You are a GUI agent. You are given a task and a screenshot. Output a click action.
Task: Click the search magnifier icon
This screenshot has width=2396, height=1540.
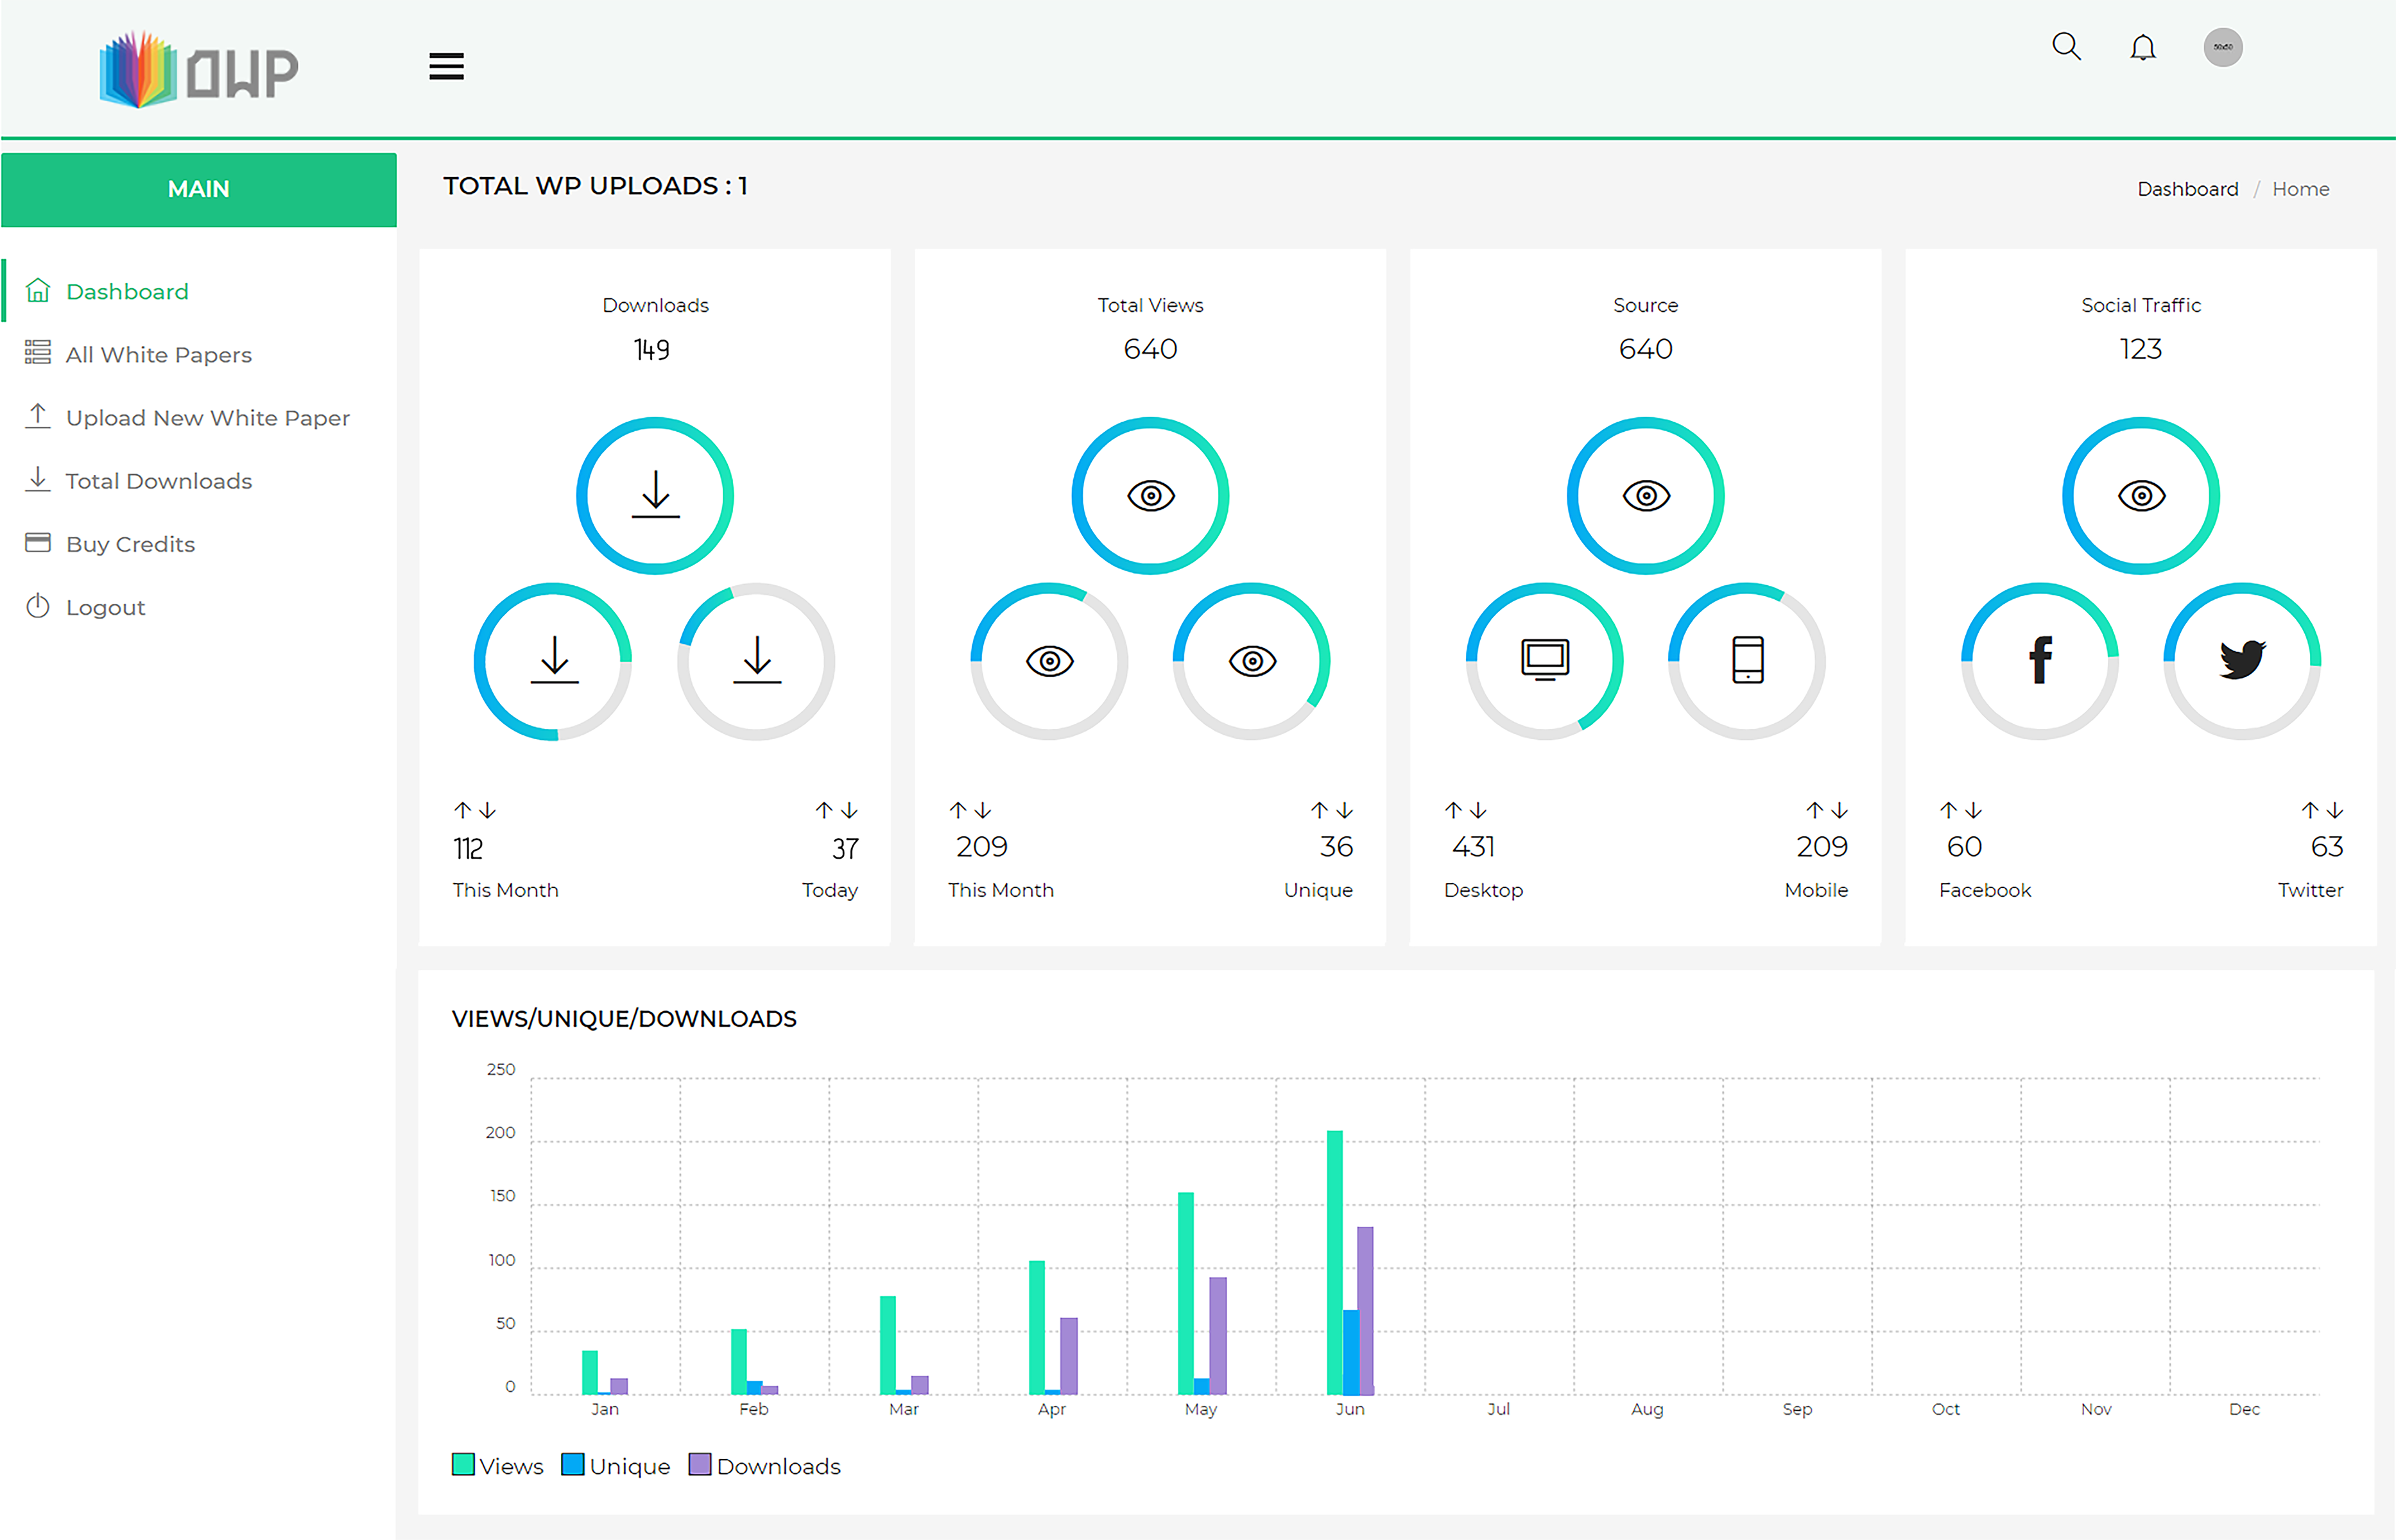2066,47
